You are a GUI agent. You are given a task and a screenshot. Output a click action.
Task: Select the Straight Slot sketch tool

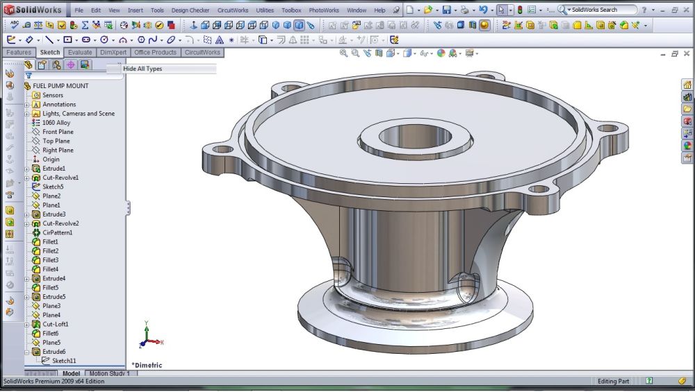pos(86,40)
